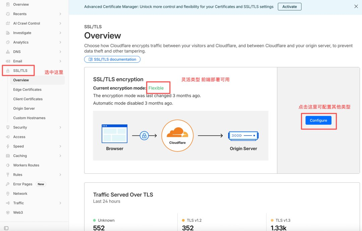
Task: Click the Caching drive icon
Action: [8, 156]
